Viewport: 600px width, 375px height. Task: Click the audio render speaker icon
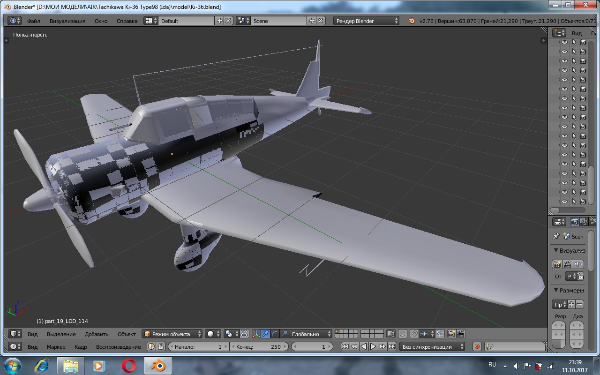tap(578, 264)
